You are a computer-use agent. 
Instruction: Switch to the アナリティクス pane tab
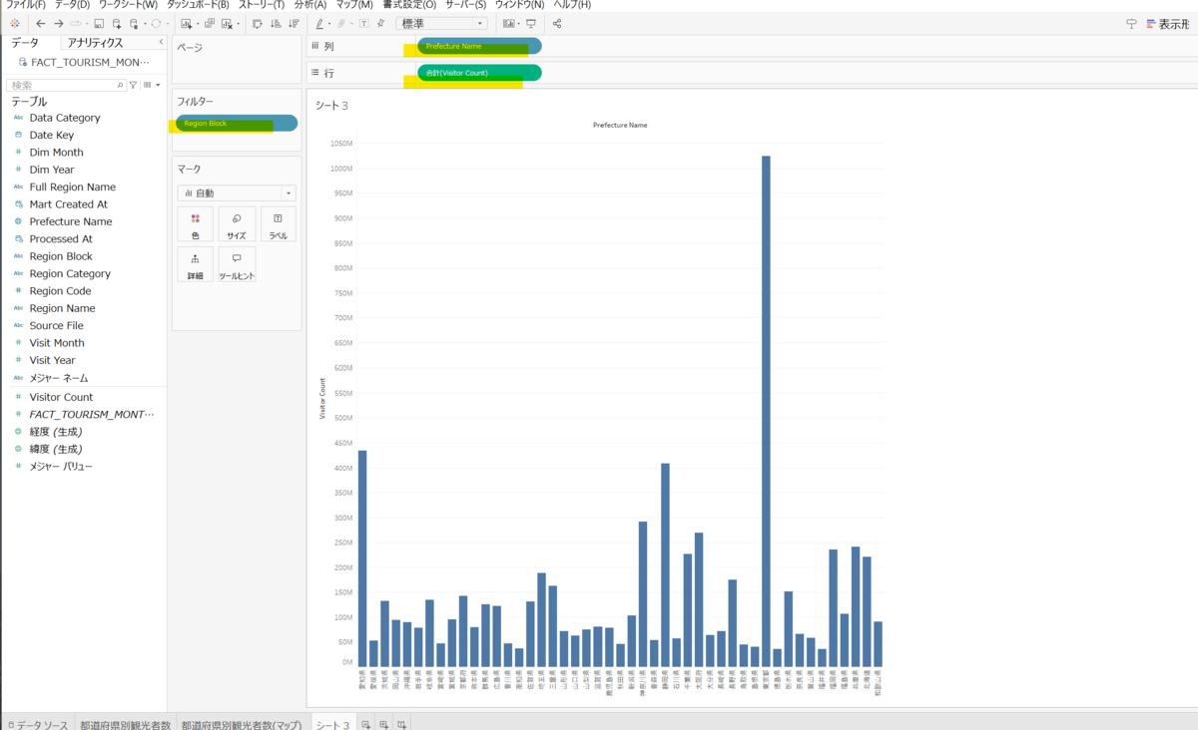point(96,43)
